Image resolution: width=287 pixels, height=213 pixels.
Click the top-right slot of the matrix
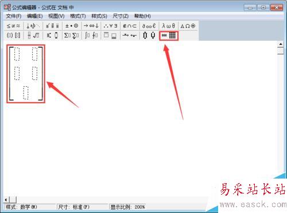pyautogui.click(x=34, y=54)
